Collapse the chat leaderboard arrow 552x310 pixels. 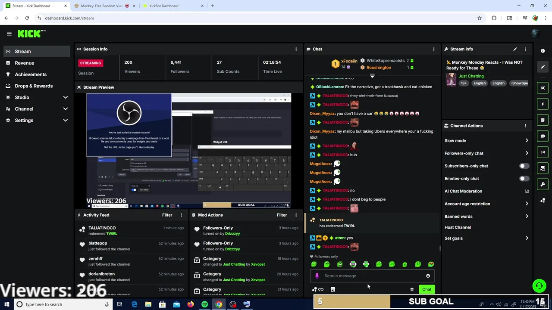point(372,76)
